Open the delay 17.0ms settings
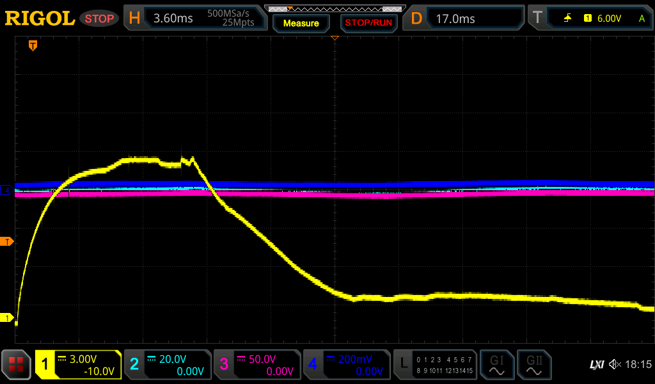Screen dimensions: 655x384 tap(465, 19)
